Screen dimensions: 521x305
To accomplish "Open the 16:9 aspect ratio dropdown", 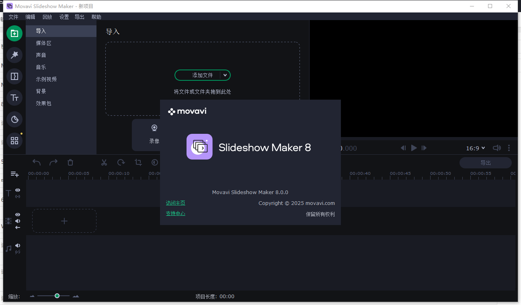I will click(476, 148).
